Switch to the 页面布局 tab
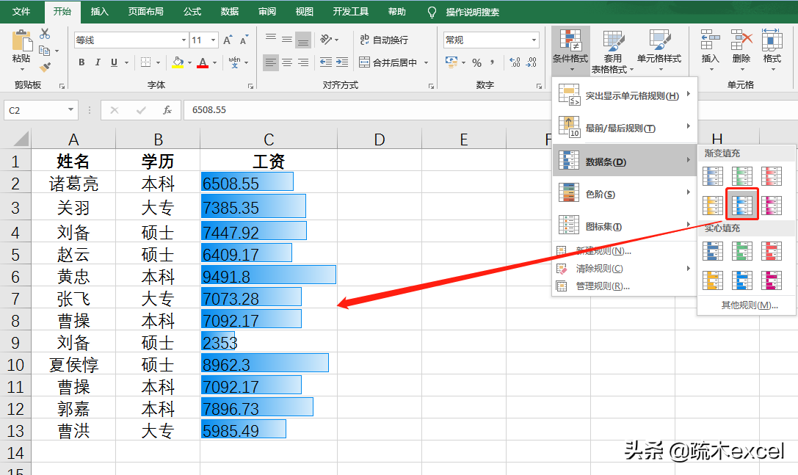This screenshot has width=798, height=475. coord(145,11)
